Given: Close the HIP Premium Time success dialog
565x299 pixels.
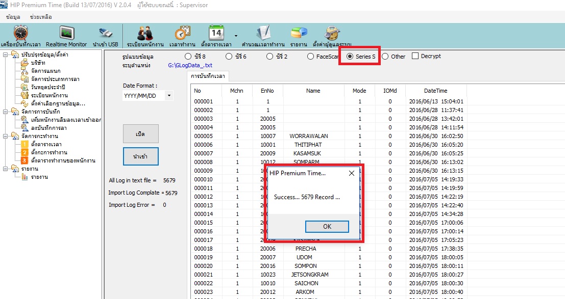Looking at the screenshot, I should [352, 173].
